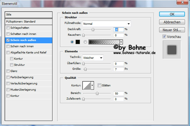Open the Technik dropdown set to Weicher

(93, 58)
